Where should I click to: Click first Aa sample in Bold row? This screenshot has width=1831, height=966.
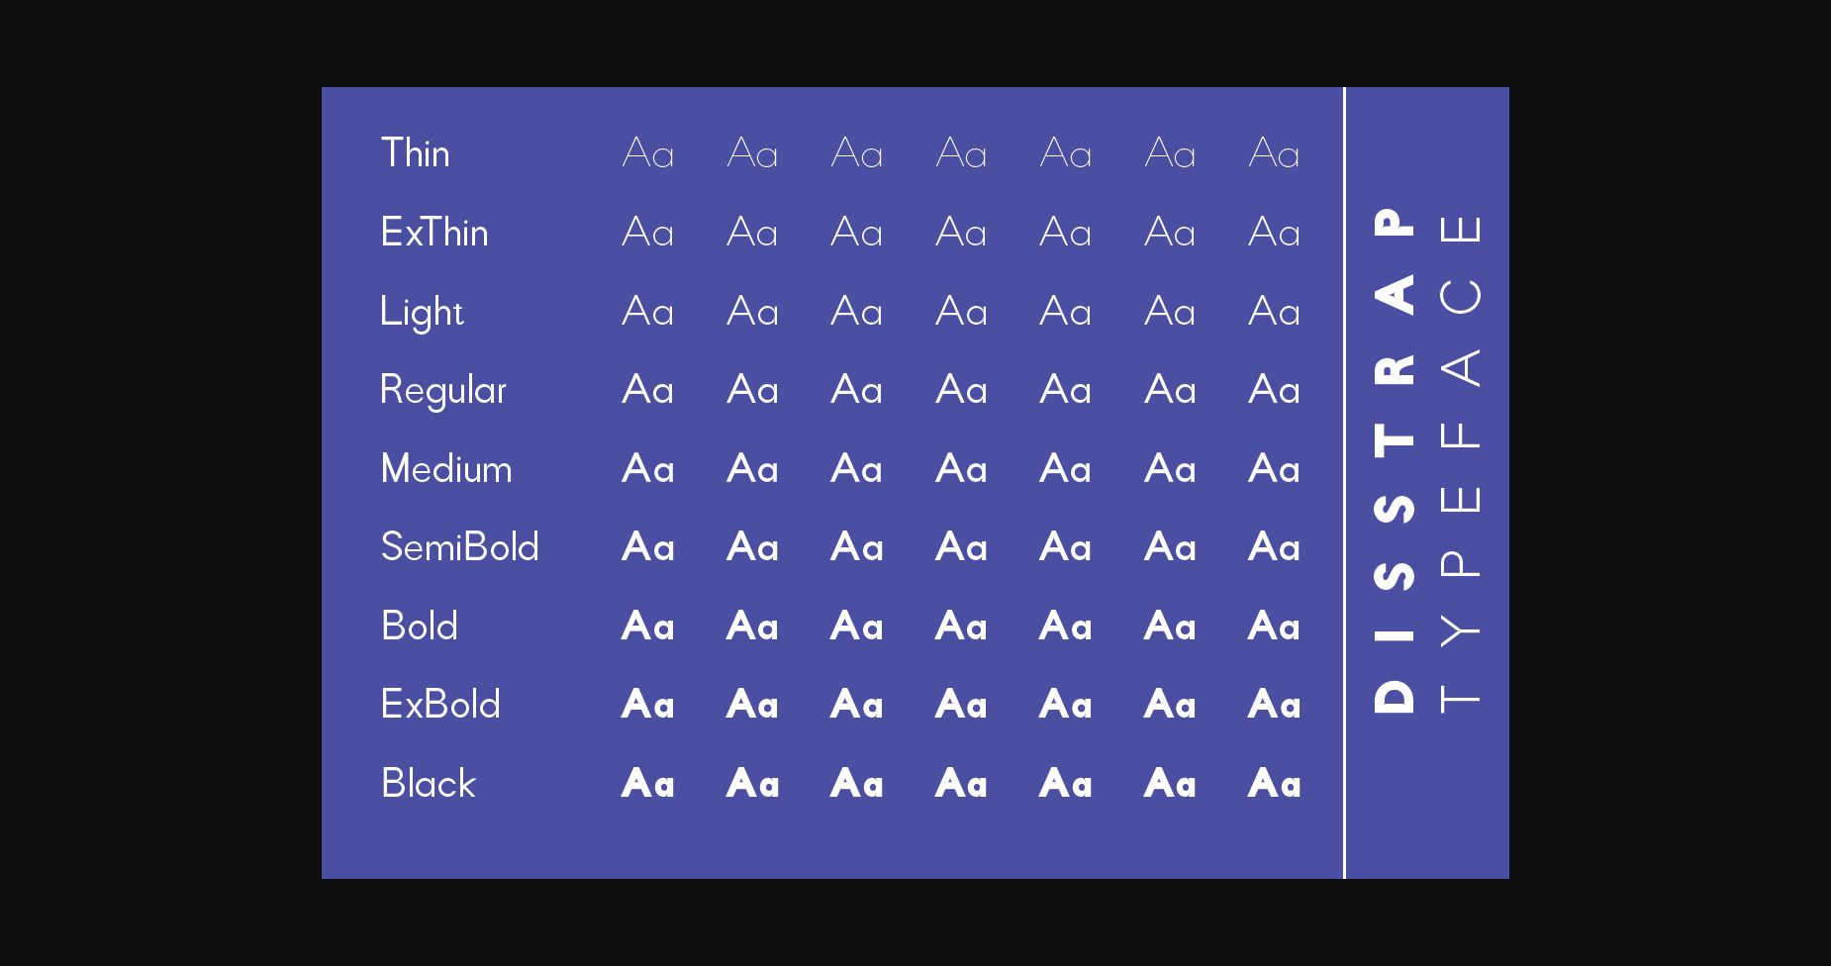click(648, 626)
